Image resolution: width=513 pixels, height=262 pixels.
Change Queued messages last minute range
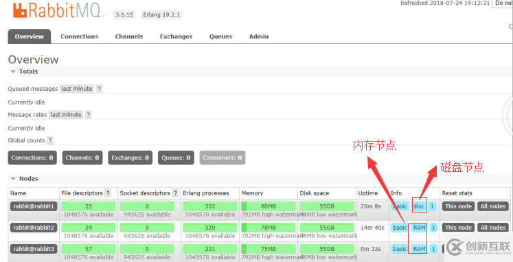click(x=77, y=89)
